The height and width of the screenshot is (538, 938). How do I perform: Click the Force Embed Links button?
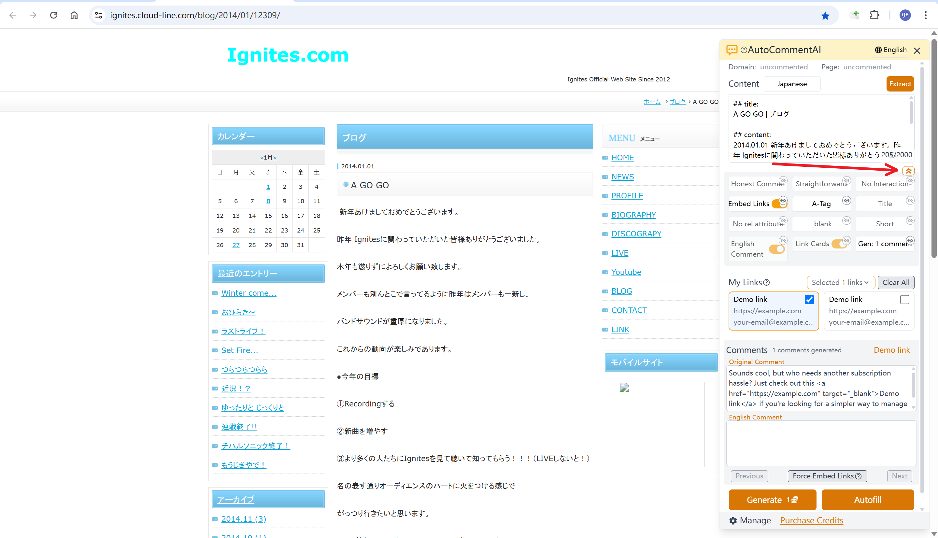click(x=827, y=476)
